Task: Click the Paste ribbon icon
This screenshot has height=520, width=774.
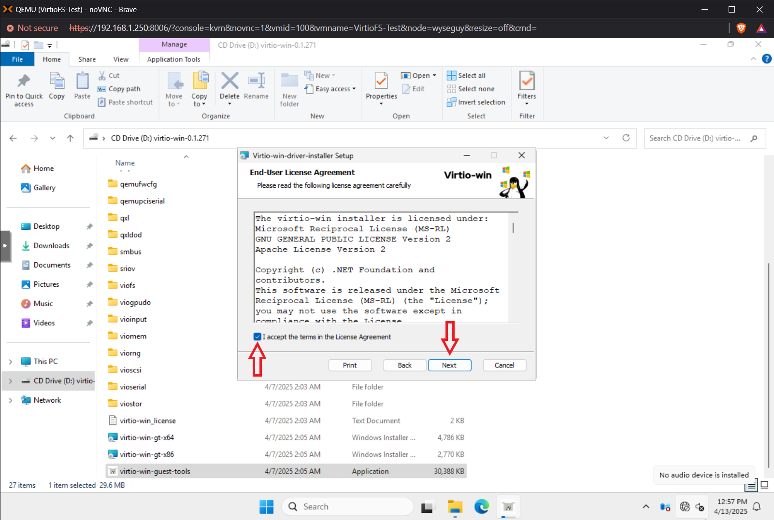Action: click(82, 81)
